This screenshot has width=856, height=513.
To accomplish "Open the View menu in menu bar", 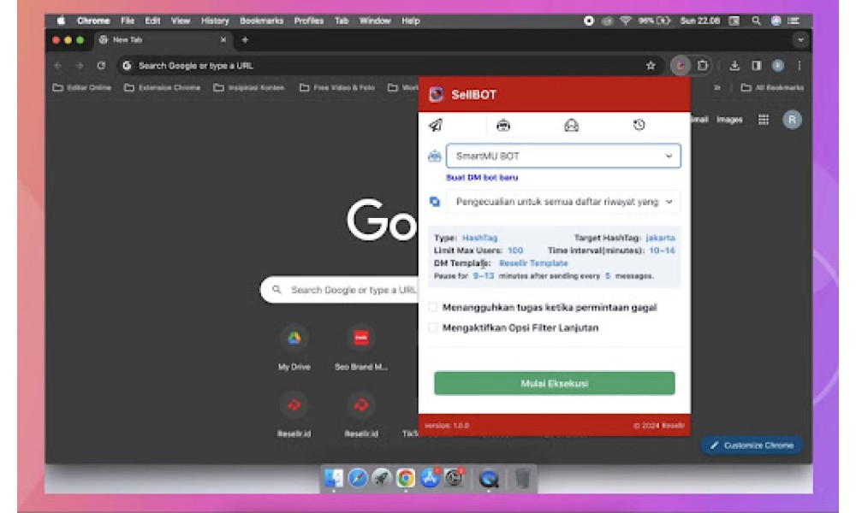I will tap(180, 21).
